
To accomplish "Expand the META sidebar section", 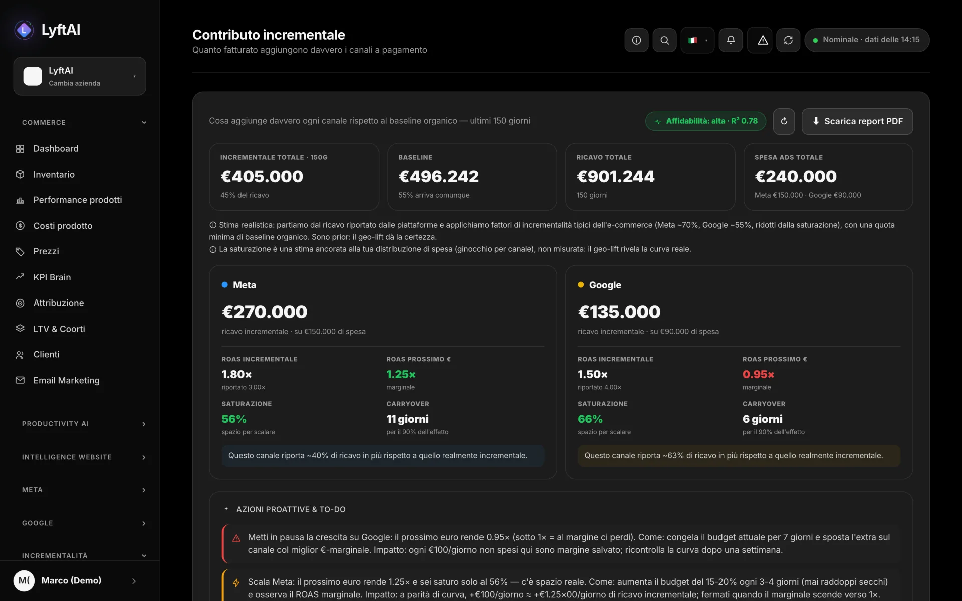I will point(84,490).
